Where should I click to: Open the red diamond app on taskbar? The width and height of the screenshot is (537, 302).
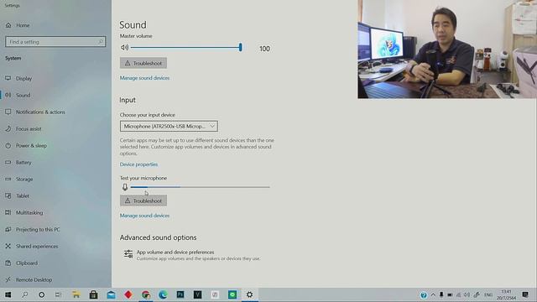128,294
